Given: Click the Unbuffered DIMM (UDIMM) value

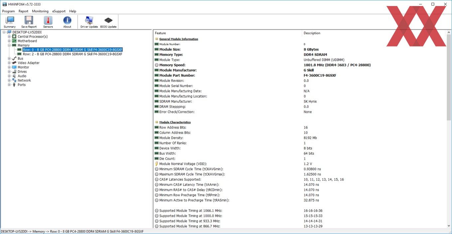Looking at the screenshot, I should [324, 60].
